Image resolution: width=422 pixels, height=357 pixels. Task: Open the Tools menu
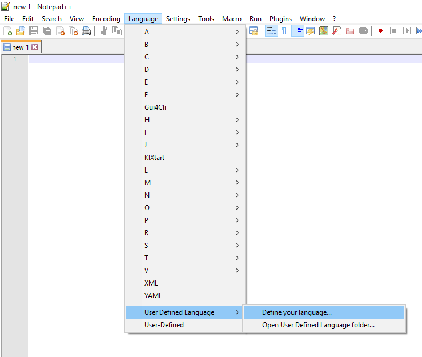206,19
